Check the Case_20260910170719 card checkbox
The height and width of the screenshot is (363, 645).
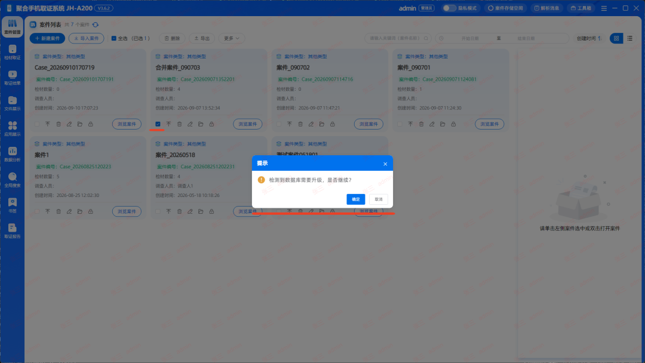coord(37,124)
